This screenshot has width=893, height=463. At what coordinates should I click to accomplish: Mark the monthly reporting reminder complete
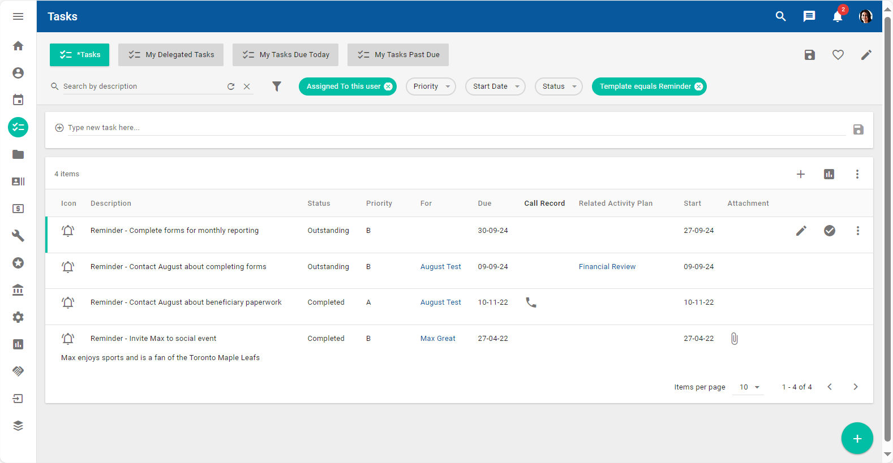[830, 231]
